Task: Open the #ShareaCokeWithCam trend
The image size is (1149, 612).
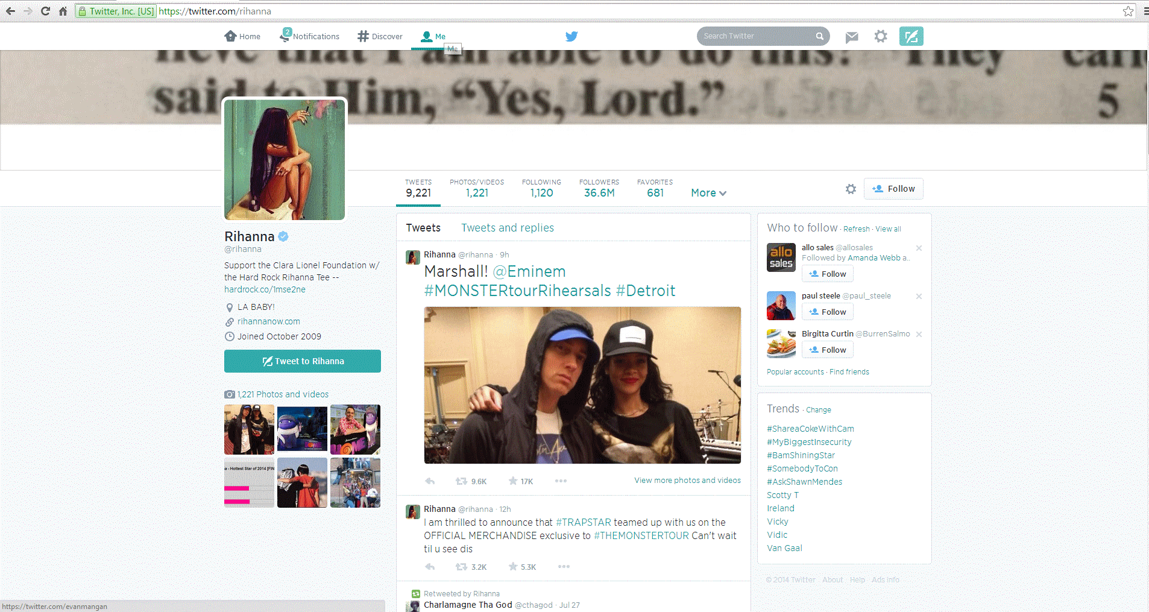Action: (x=810, y=429)
